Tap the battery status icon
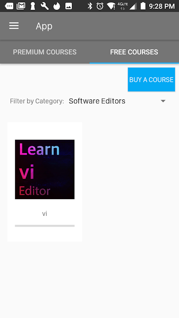The image size is (179, 318). pyautogui.click(x=143, y=6)
